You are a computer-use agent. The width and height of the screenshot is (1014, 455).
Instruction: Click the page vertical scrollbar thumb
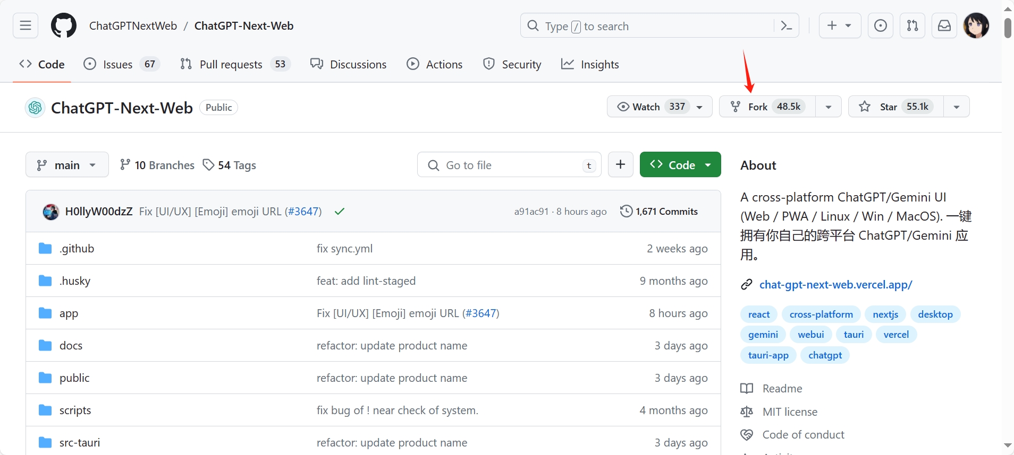coord(1008,28)
